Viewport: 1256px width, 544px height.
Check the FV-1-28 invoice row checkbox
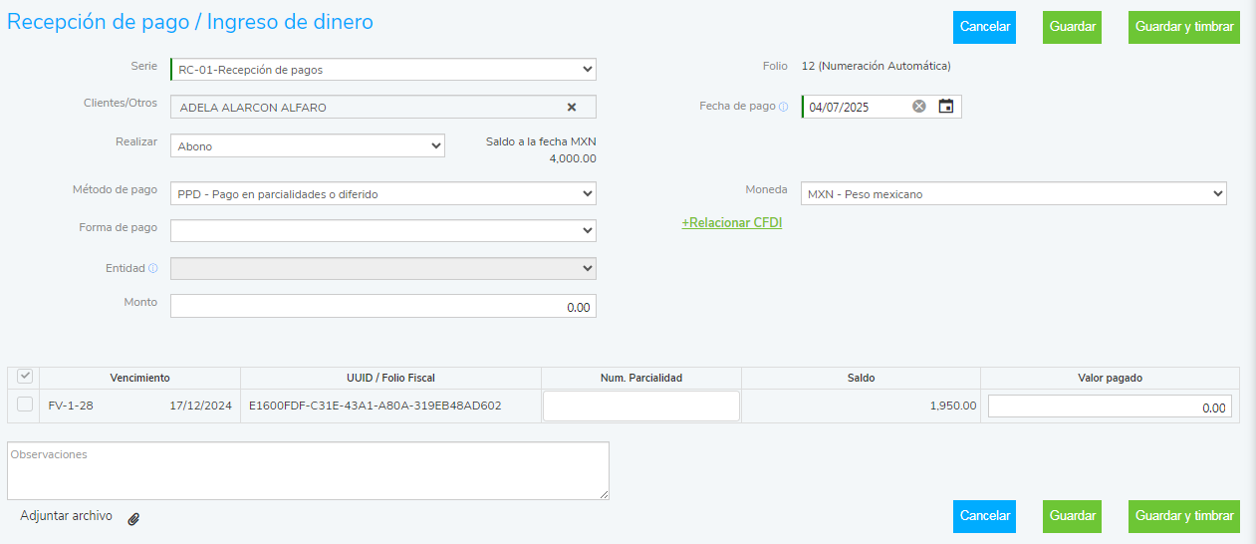(25, 405)
